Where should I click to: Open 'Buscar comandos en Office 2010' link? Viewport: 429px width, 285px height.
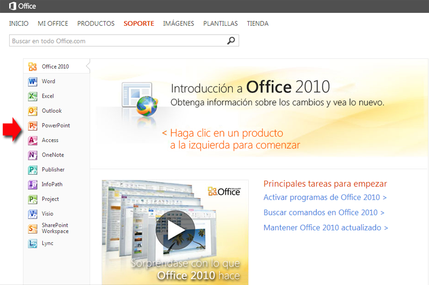[x=324, y=213]
